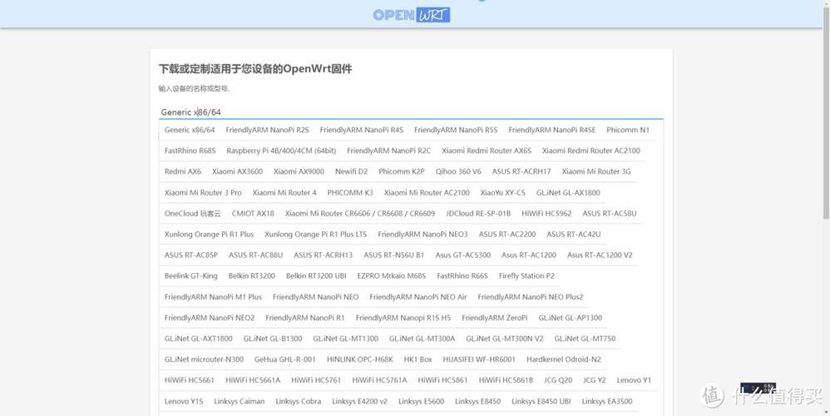
Task: Select Asus GT-AC5300 device
Action: 462,255
